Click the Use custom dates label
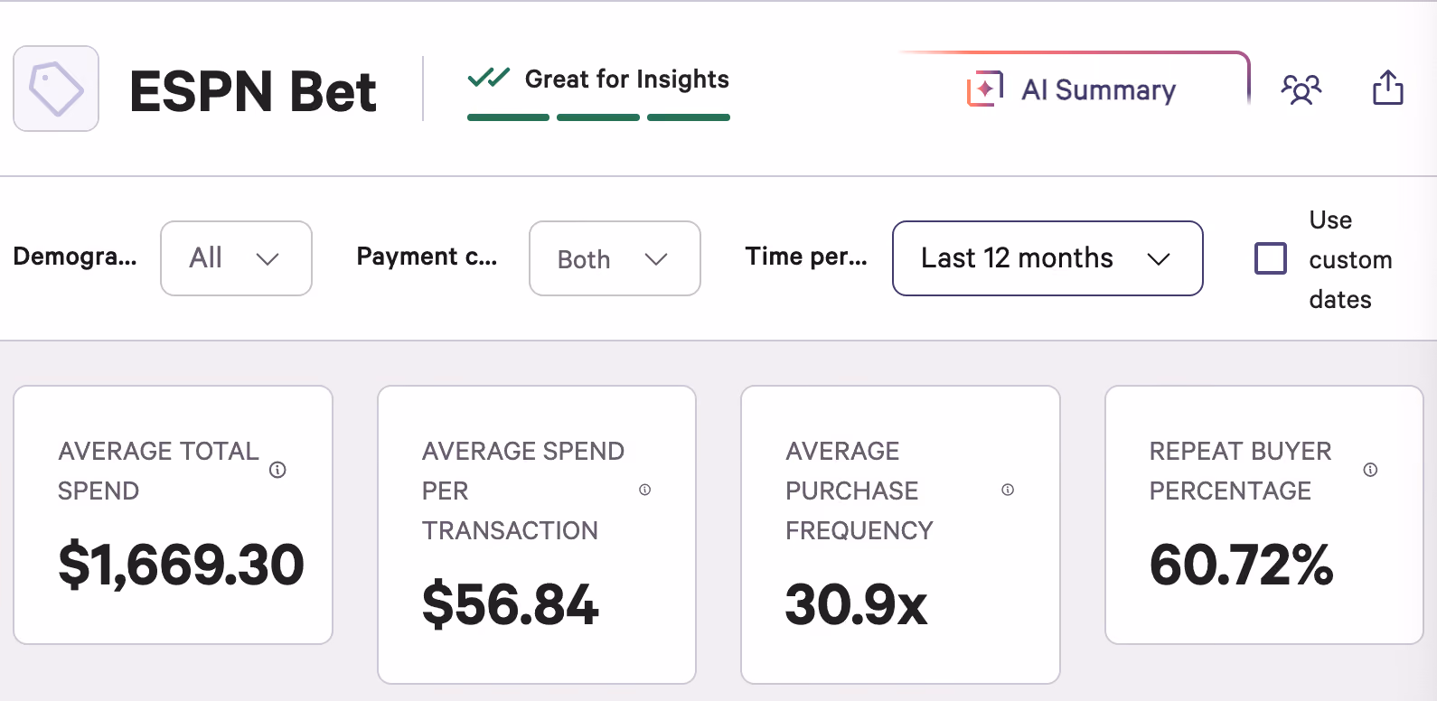 click(x=1350, y=259)
